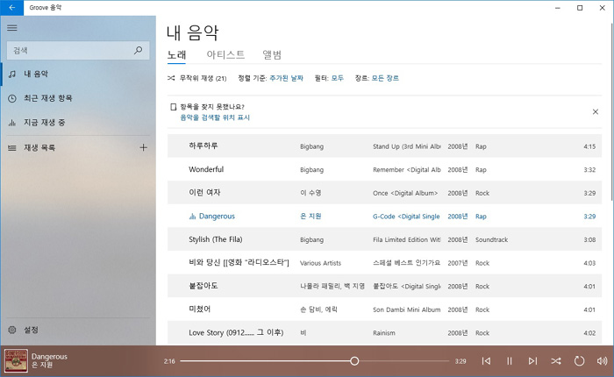Viewport: 614px width, 377px height.
Task: Click the playback progress slider
Action: (316, 361)
